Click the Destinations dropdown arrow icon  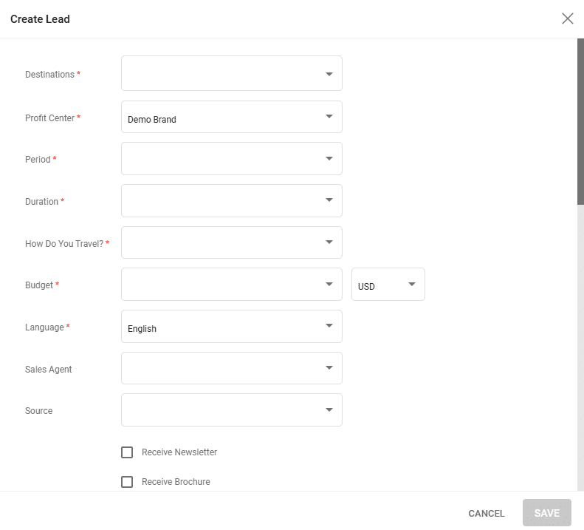(329, 75)
